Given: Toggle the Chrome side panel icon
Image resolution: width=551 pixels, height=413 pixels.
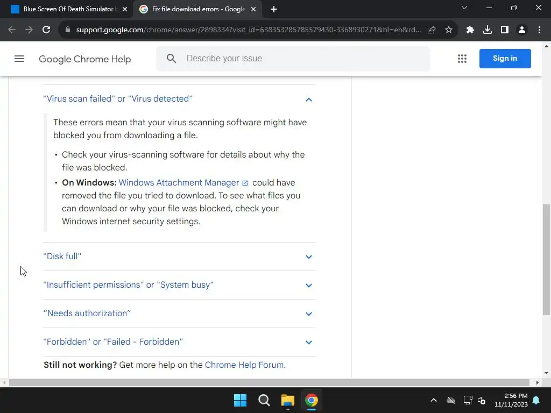Looking at the screenshot, I should coord(505,30).
